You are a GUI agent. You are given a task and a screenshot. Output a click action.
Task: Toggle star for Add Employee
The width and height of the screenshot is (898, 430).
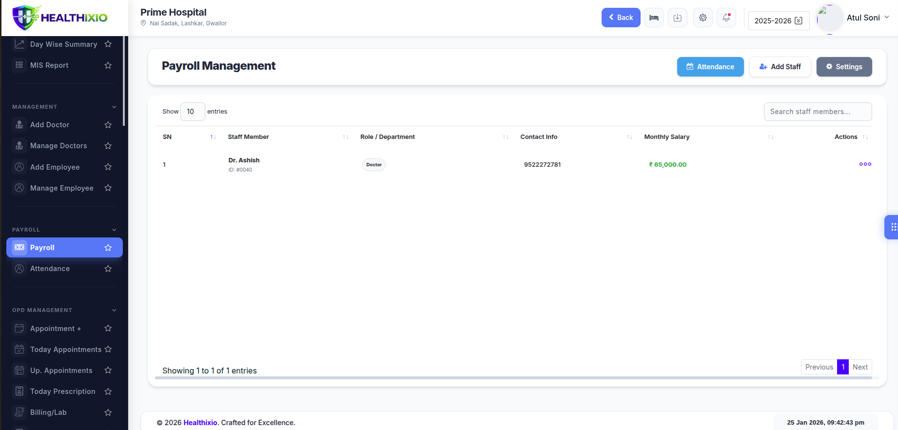(108, 166)
